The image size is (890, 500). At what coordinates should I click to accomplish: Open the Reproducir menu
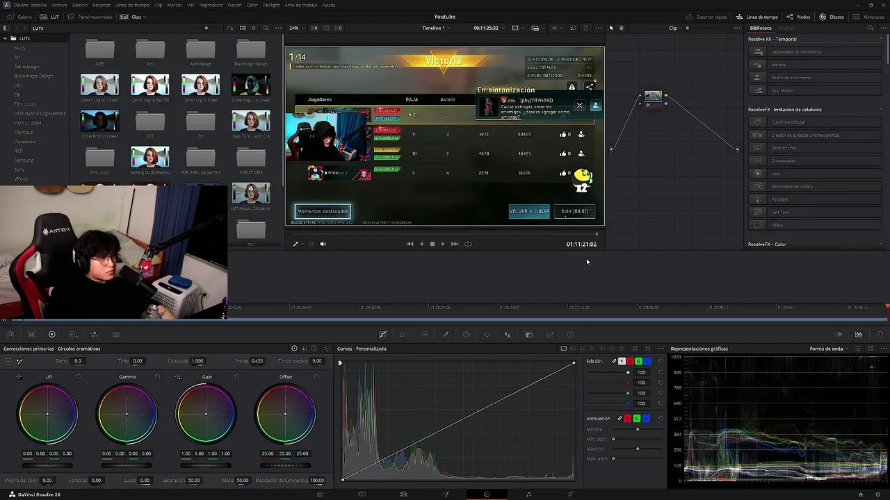211,5
